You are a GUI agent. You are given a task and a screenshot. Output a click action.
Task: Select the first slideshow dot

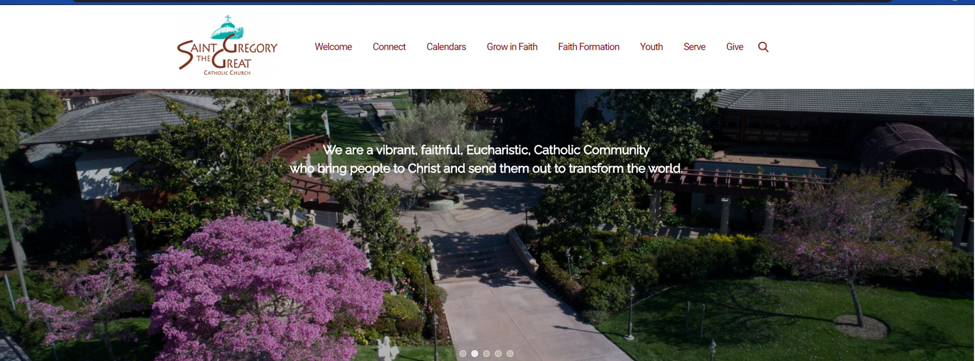tap(463, 354)
